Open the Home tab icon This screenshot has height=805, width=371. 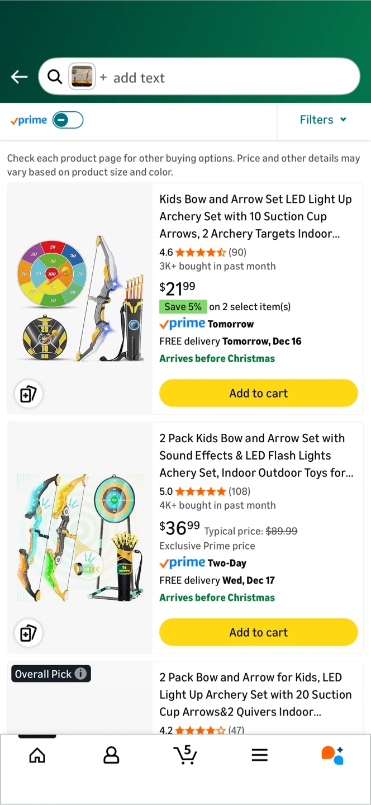(x=37, y=755)
